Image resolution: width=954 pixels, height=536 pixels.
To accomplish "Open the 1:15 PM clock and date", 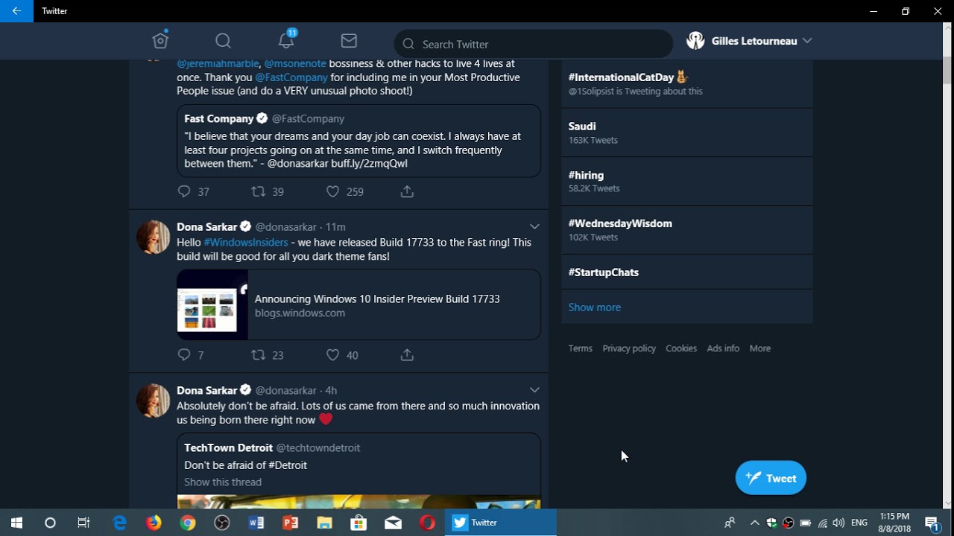I will (x=895, y=523).
